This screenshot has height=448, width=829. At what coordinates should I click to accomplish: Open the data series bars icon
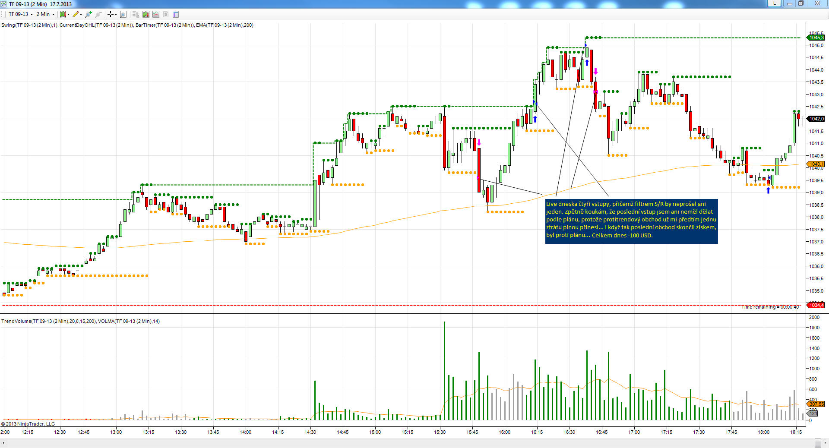click(146, 14)
